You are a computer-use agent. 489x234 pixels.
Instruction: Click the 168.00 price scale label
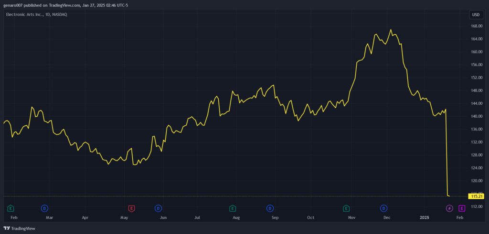[477, 26]
